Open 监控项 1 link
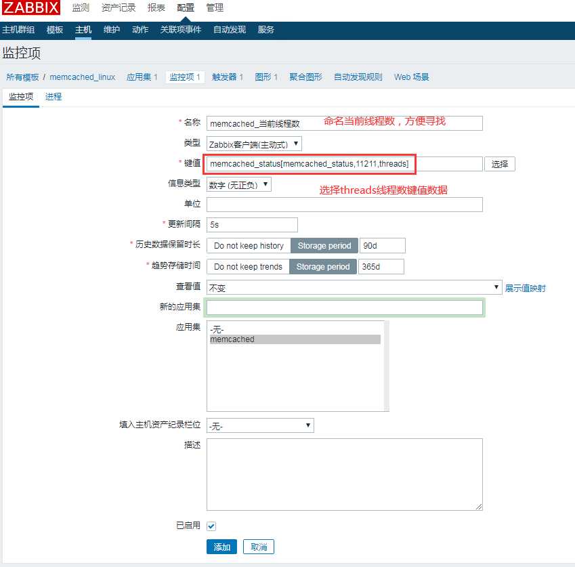 185,77
